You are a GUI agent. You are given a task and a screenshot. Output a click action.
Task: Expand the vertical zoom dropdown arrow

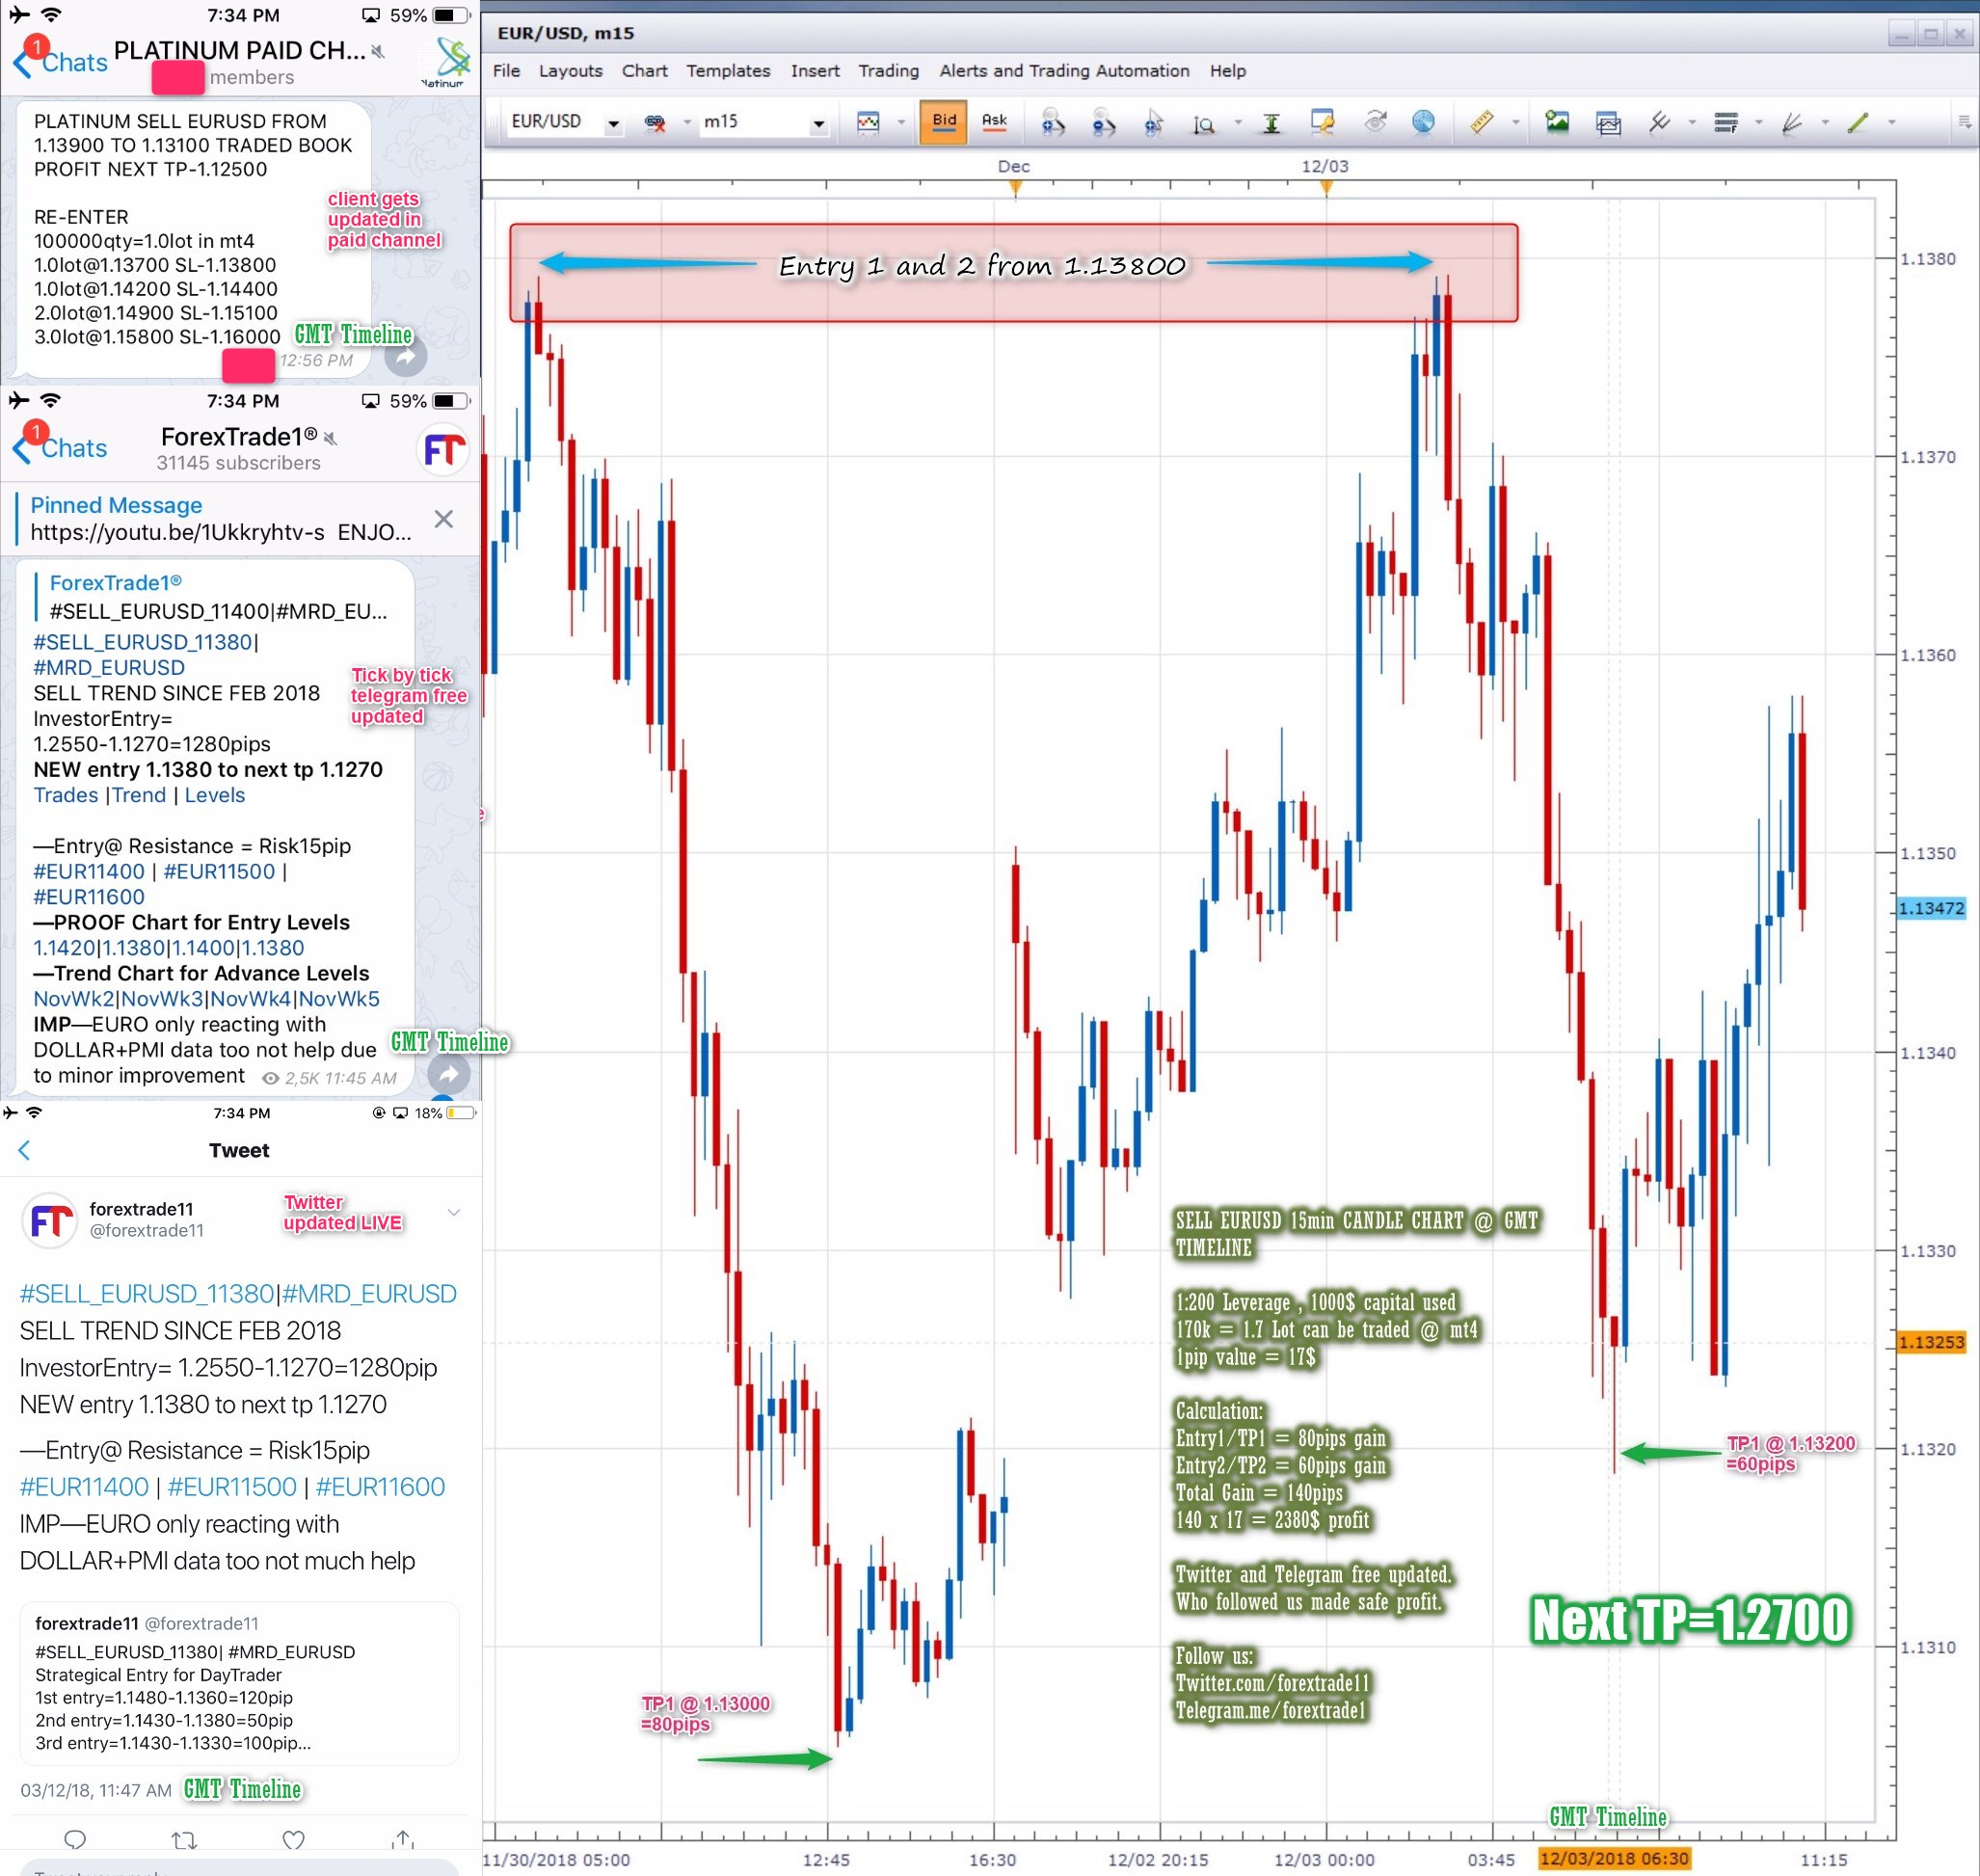coord(1238,123)
